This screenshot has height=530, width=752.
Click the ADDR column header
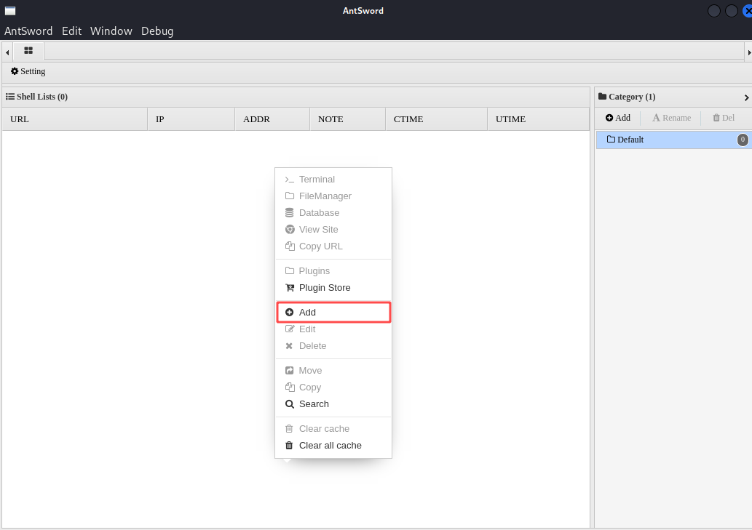tap(272, 119)
